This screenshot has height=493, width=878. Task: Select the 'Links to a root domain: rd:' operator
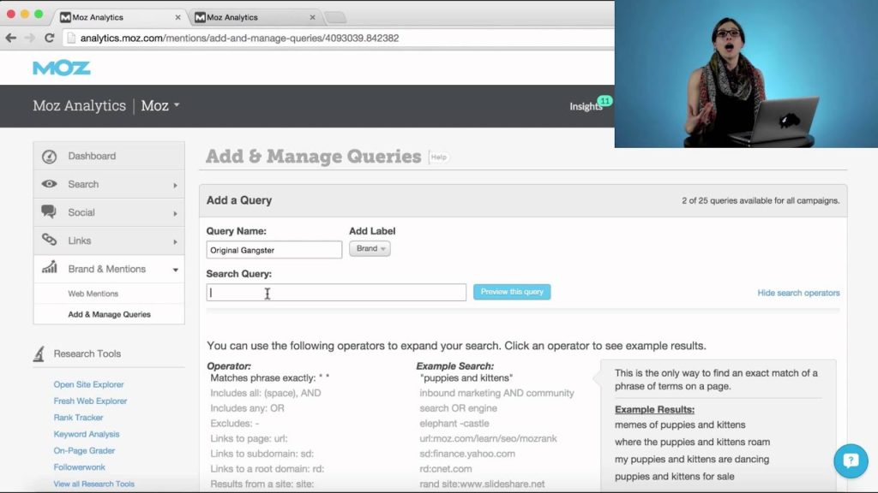268,468
